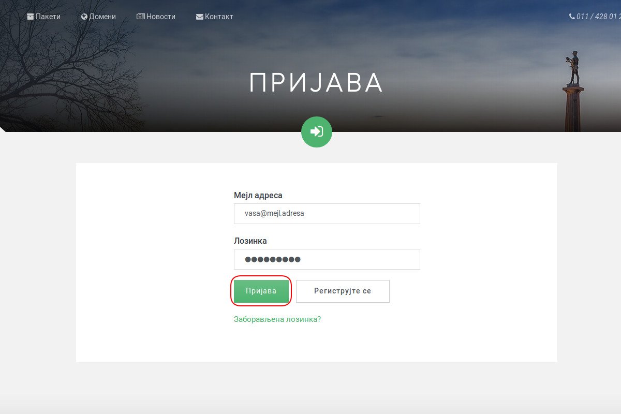Screen dimensions: 621x414
Task: Click the Региструјте се button
Action: tap(343, 291)
